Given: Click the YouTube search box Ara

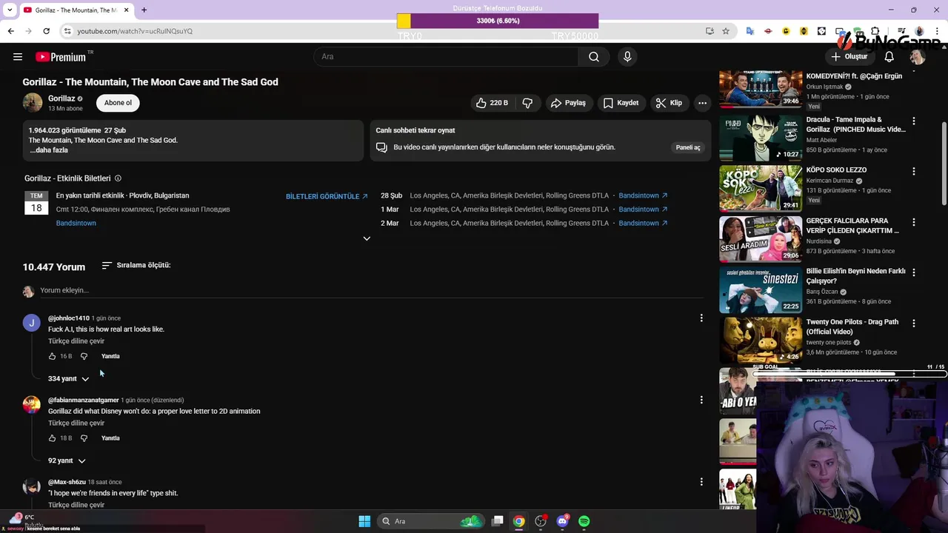Looking at the screenshot, I should (x=446, y=57).
